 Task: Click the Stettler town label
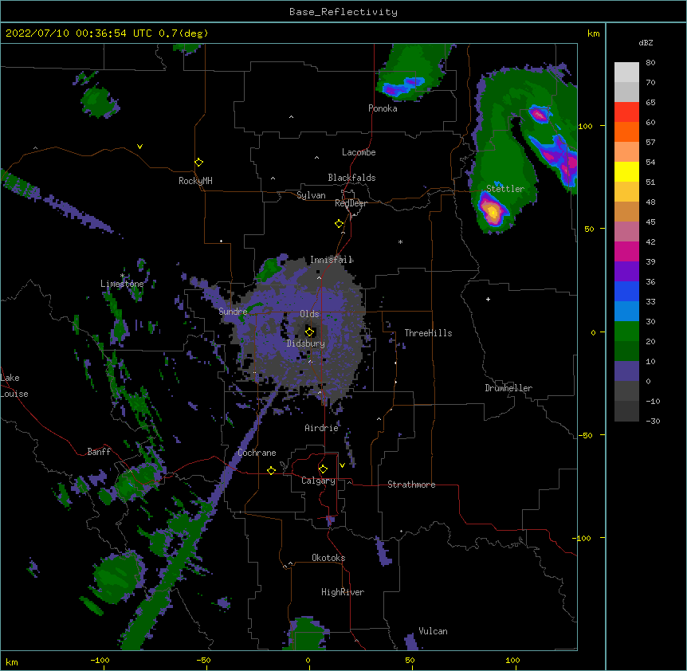click(x=504, y=189)
